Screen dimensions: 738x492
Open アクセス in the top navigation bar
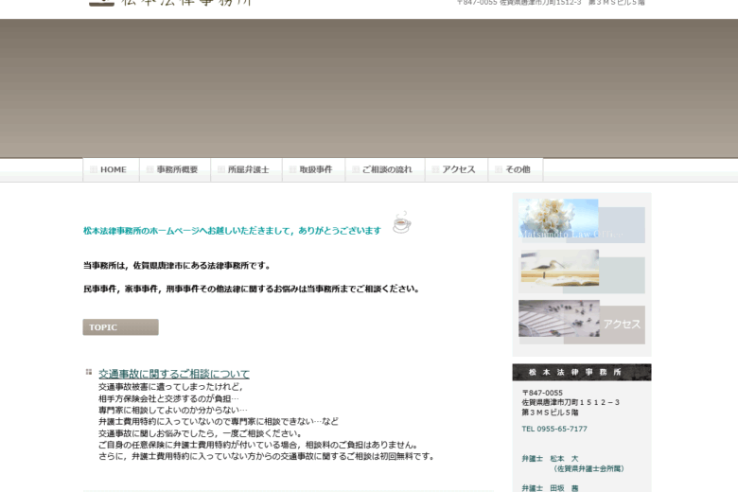click(457, 169)
